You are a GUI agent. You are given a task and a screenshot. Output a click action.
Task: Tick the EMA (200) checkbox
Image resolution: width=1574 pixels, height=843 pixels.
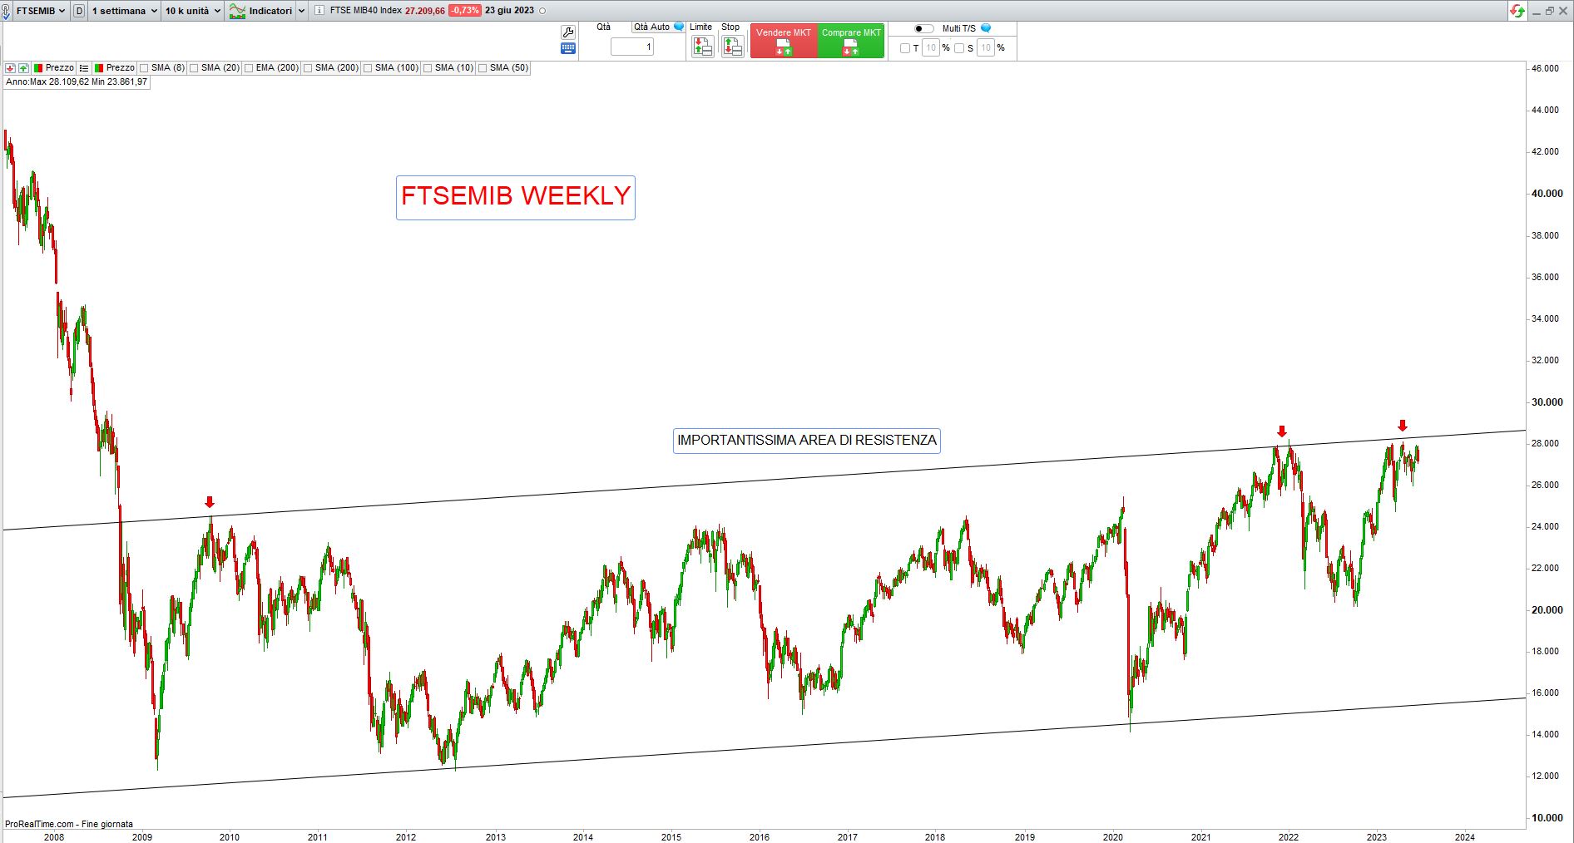[249, 68]
